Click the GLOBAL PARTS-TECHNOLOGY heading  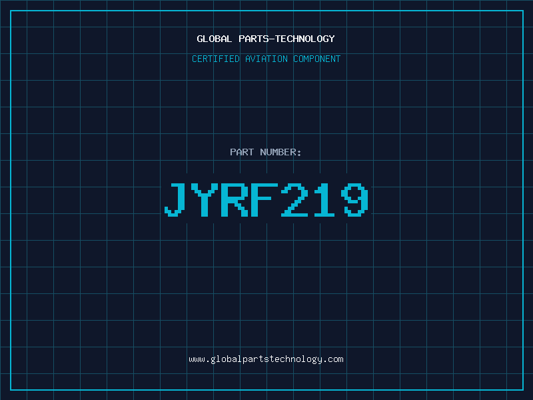pos(266,39)
